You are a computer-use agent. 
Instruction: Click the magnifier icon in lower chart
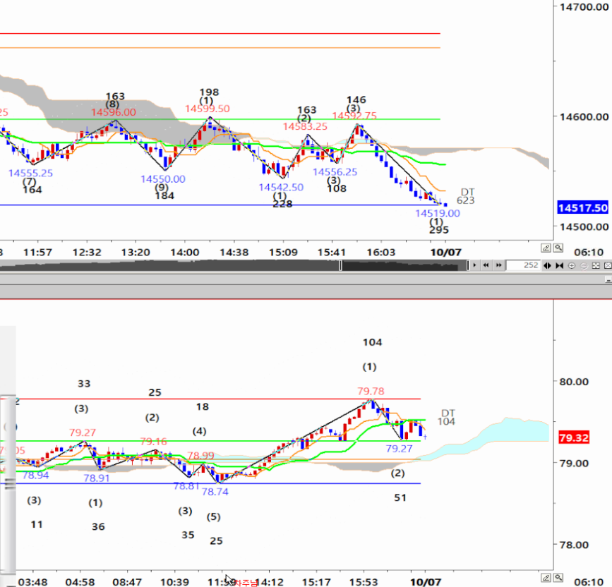click(558, 579)
